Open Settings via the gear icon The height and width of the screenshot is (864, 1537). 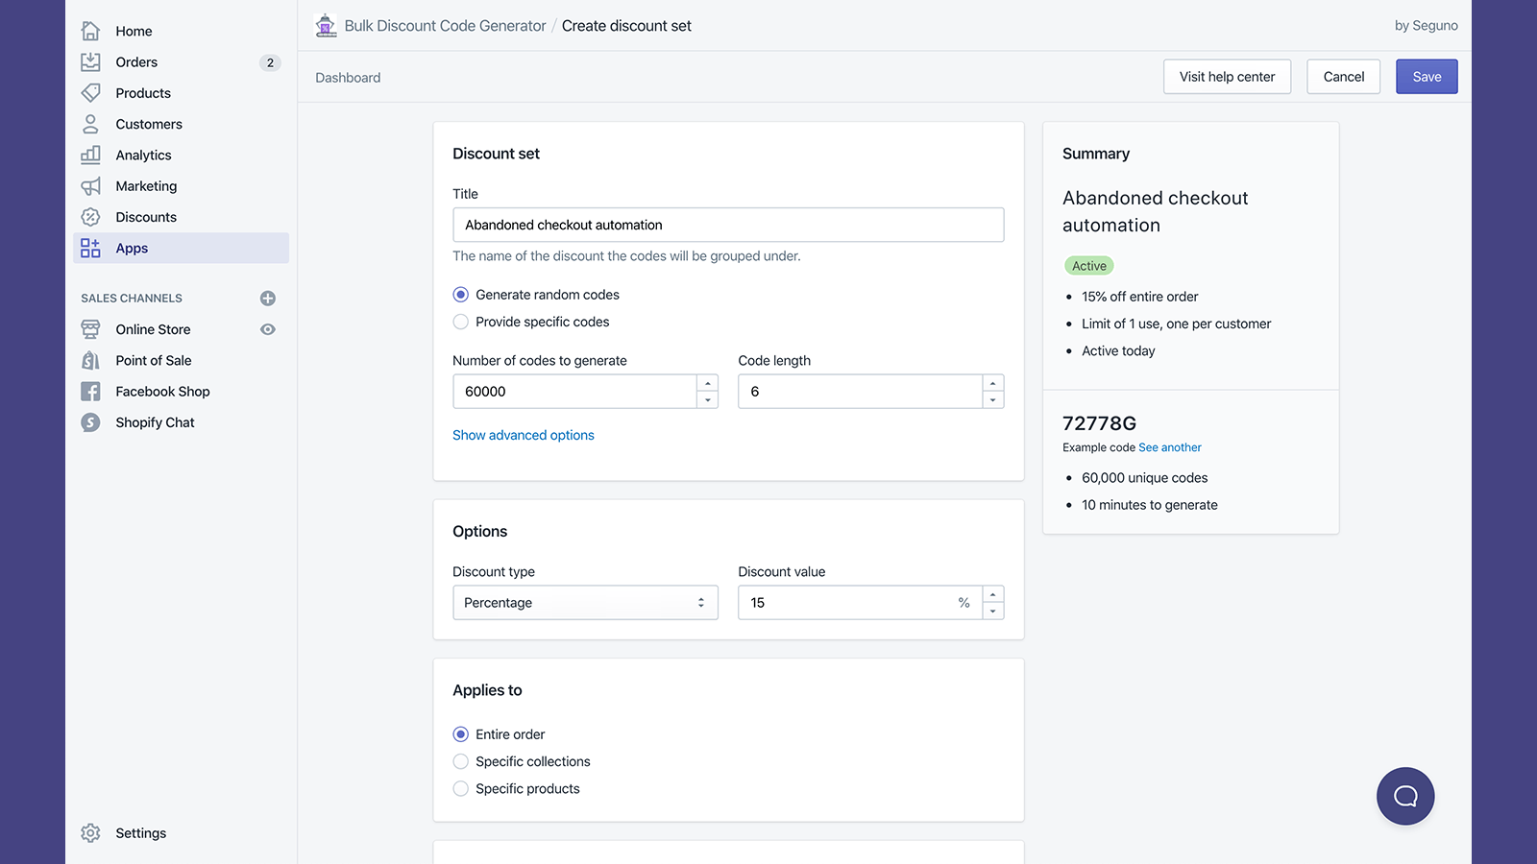tap(90, 833)
